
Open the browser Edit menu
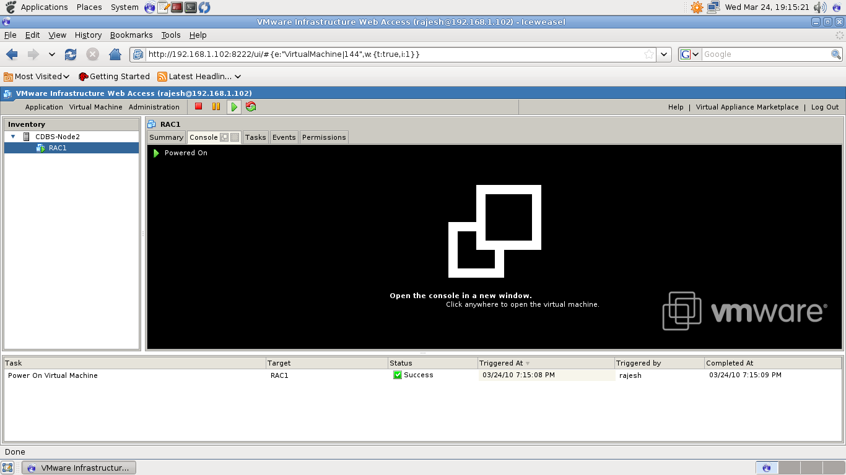(32, 35)
